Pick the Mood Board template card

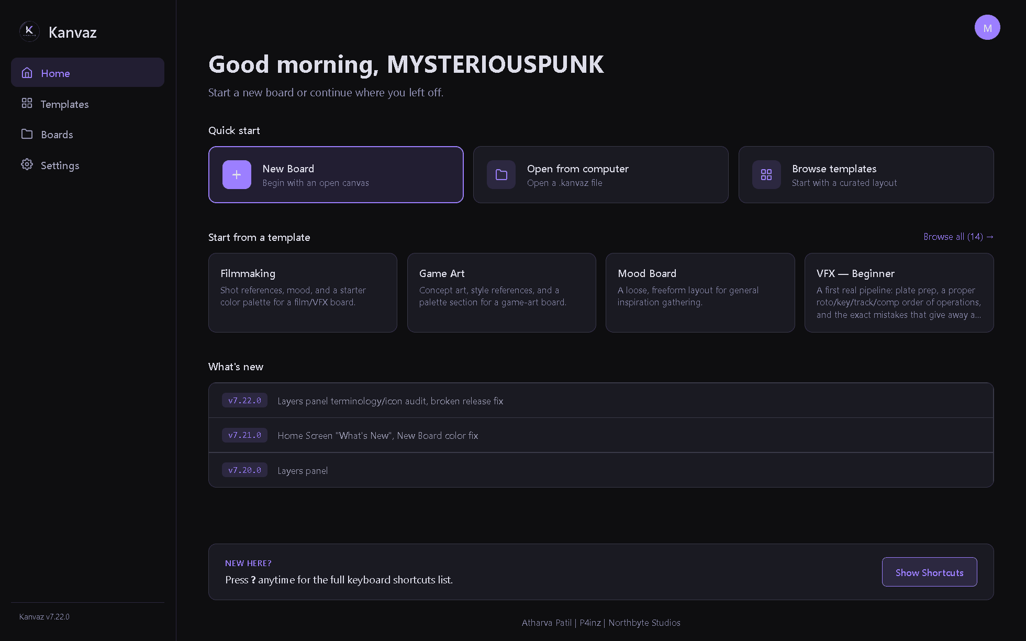[700, 293]
